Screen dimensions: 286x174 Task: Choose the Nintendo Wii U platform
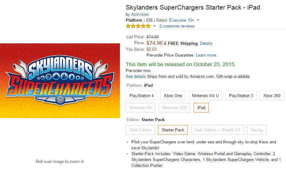tap(205, 95)
